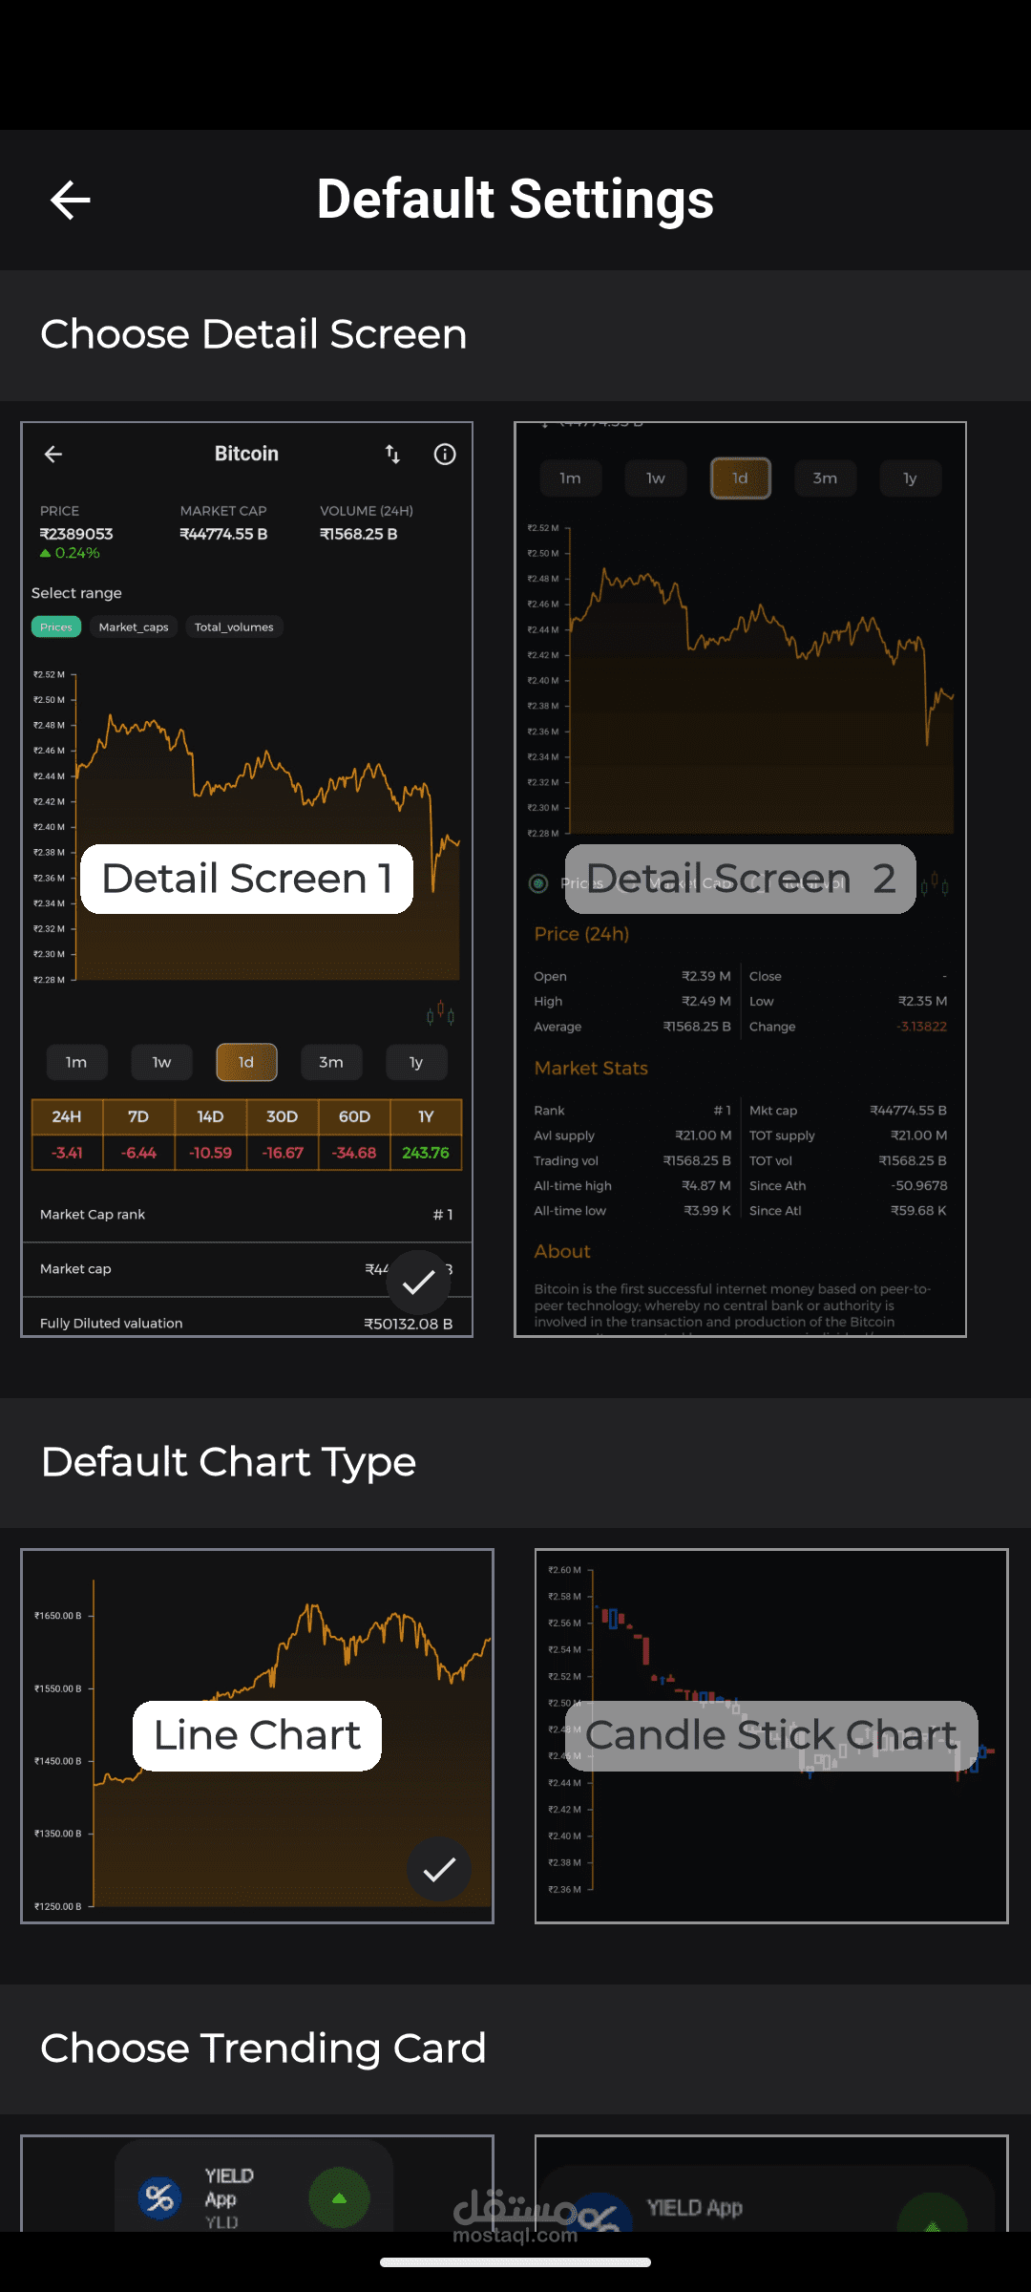Tap the Price (24h) heading
The image size is (1031, 2292).
(581, 934)
